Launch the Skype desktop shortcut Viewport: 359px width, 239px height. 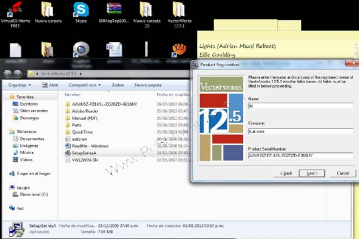point(81,13)
